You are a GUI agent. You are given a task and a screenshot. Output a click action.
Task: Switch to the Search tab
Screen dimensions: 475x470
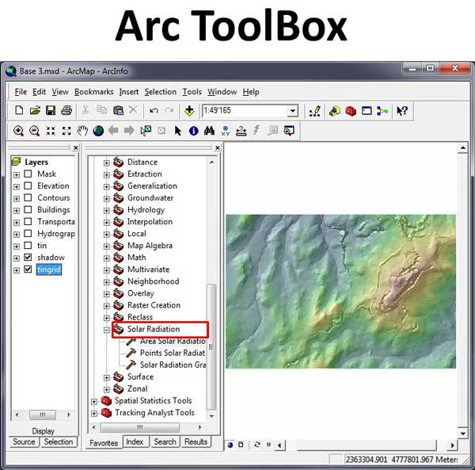[x=165, y=441]
